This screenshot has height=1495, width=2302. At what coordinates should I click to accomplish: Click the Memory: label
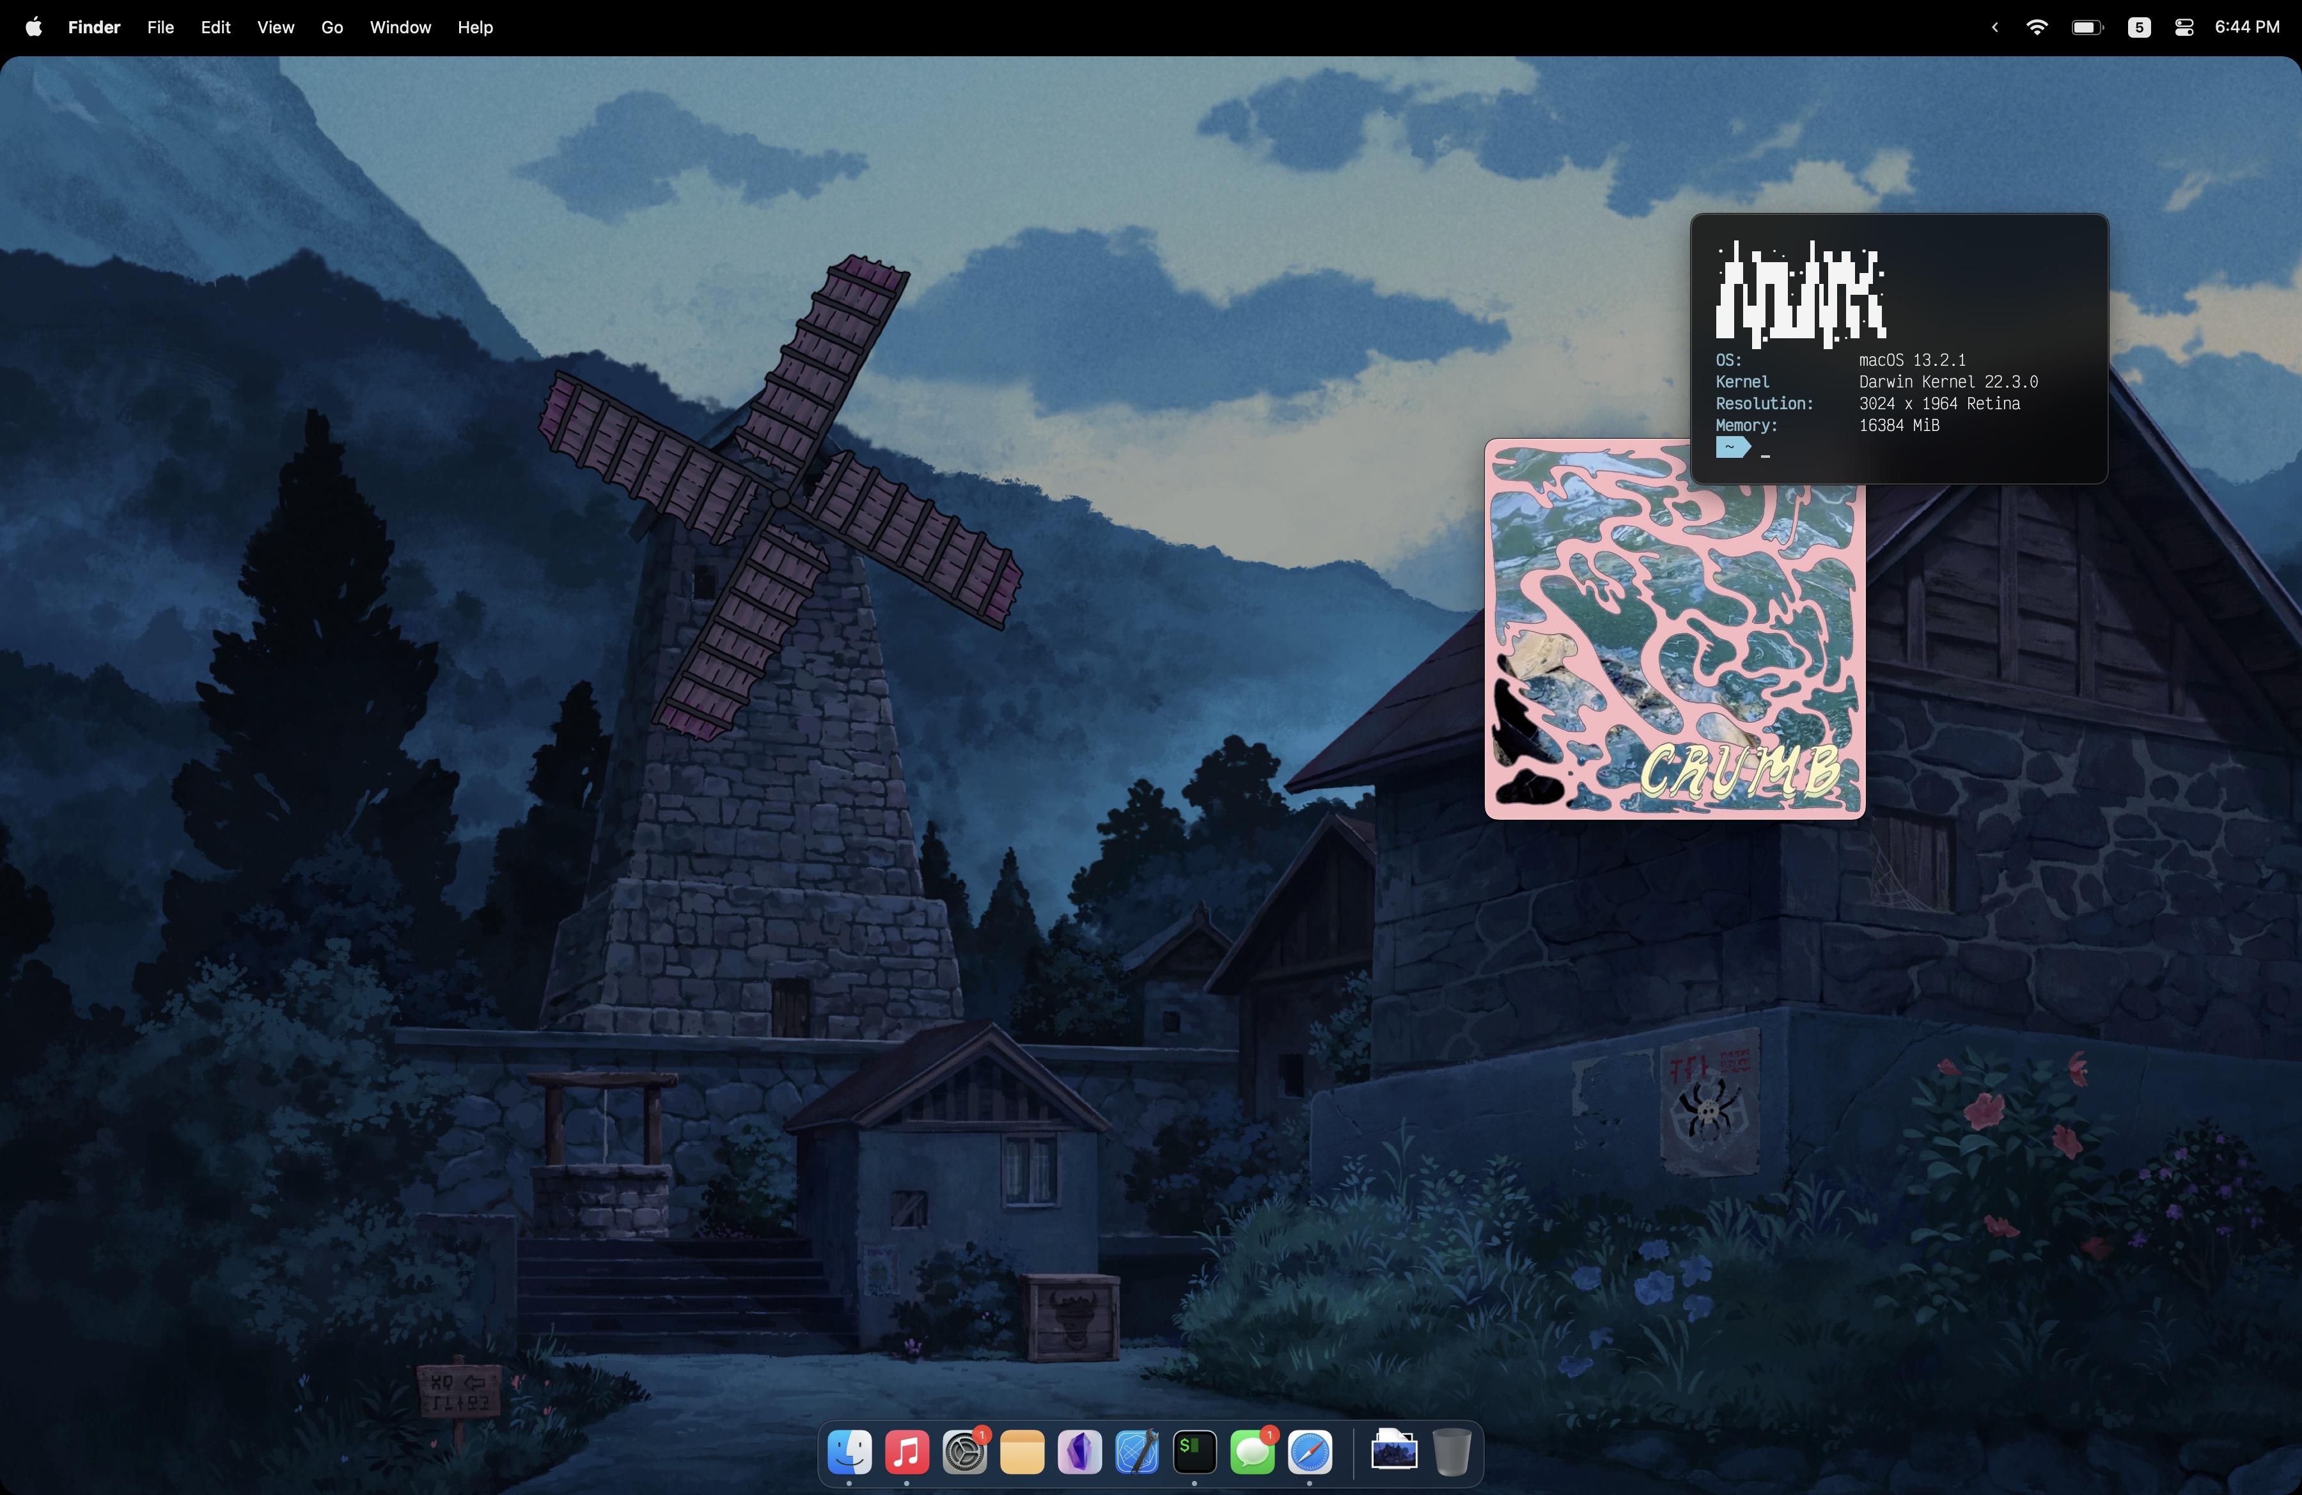[1746, 425]
